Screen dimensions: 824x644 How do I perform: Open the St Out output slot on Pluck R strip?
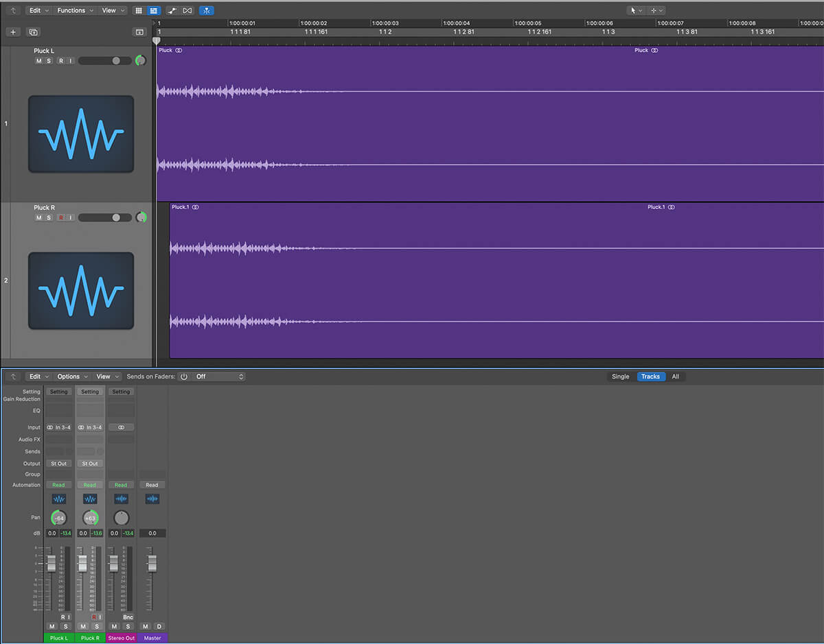point(90,464)
